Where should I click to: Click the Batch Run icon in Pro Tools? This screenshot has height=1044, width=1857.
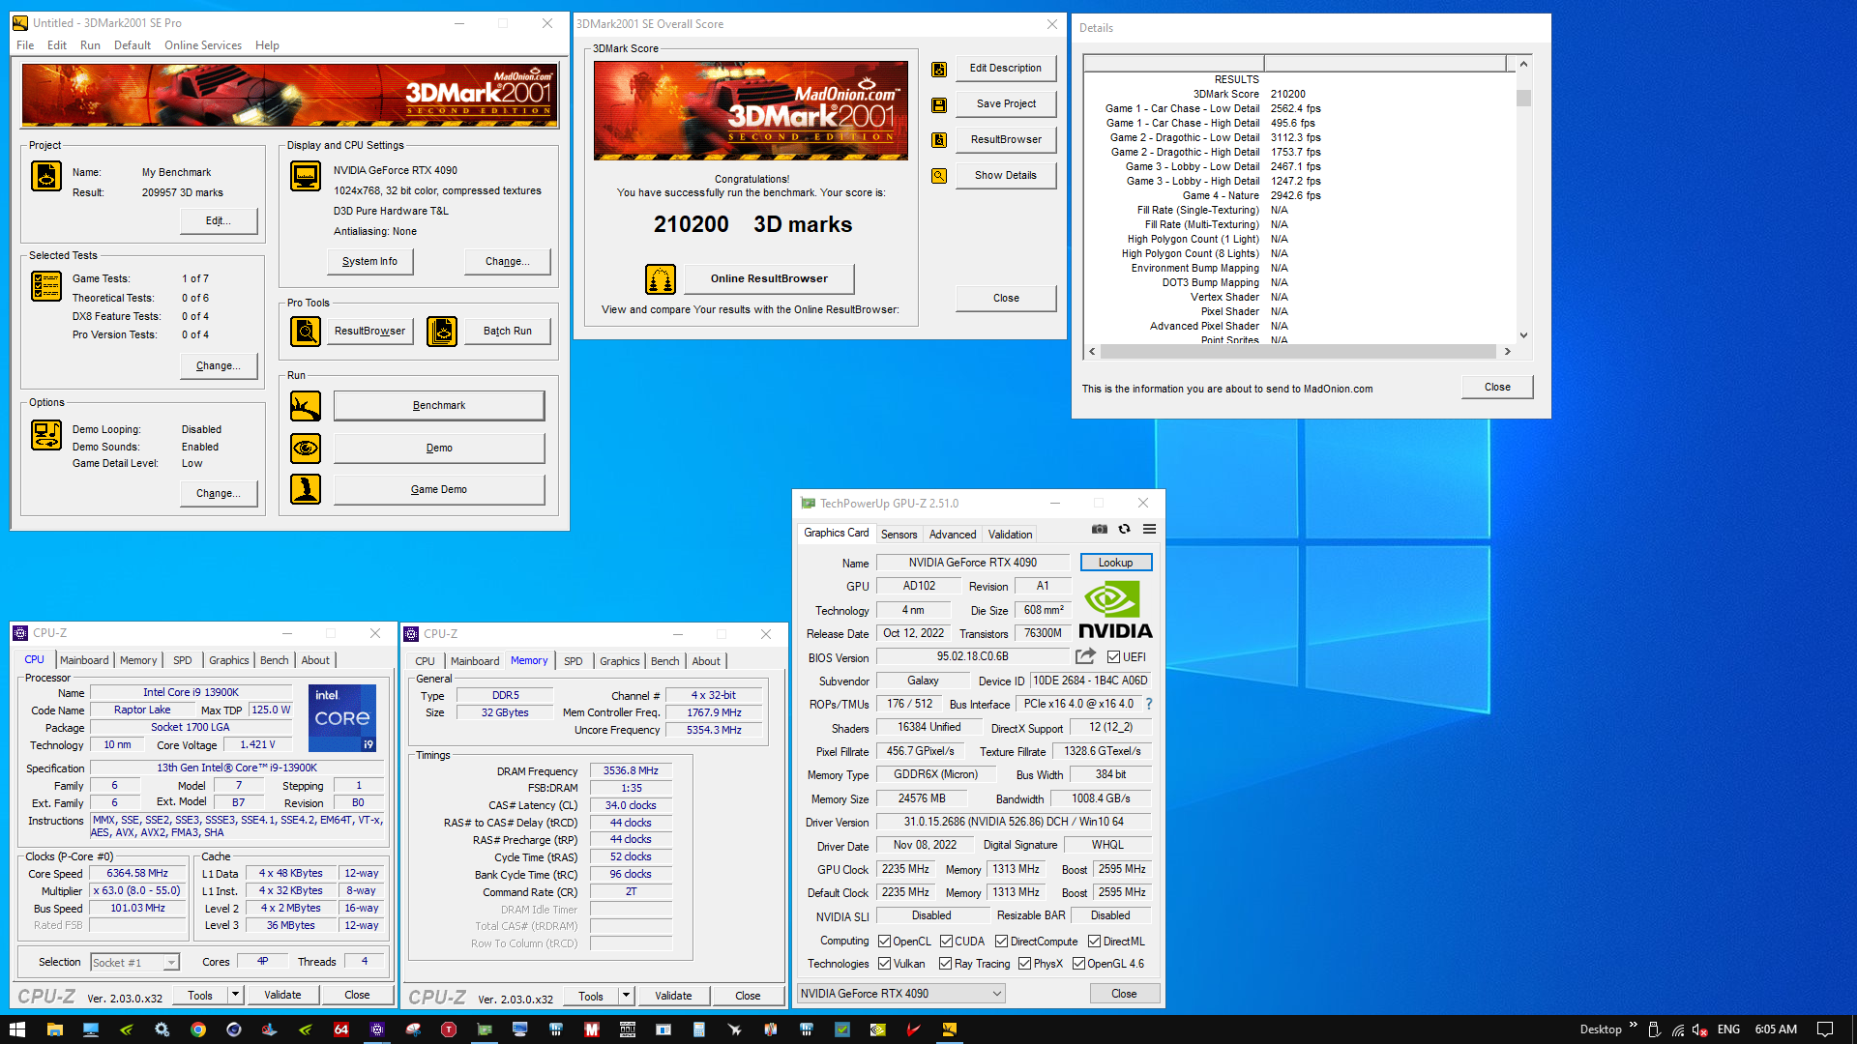coord(442,332)
